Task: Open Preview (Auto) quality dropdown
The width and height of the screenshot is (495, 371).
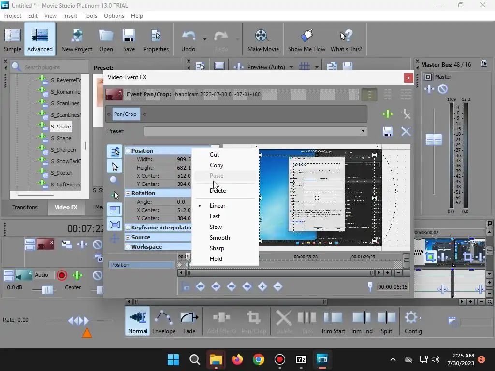Action: [x=291, y=67]
